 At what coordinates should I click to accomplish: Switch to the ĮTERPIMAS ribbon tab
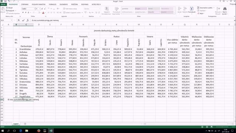point(25,4)
